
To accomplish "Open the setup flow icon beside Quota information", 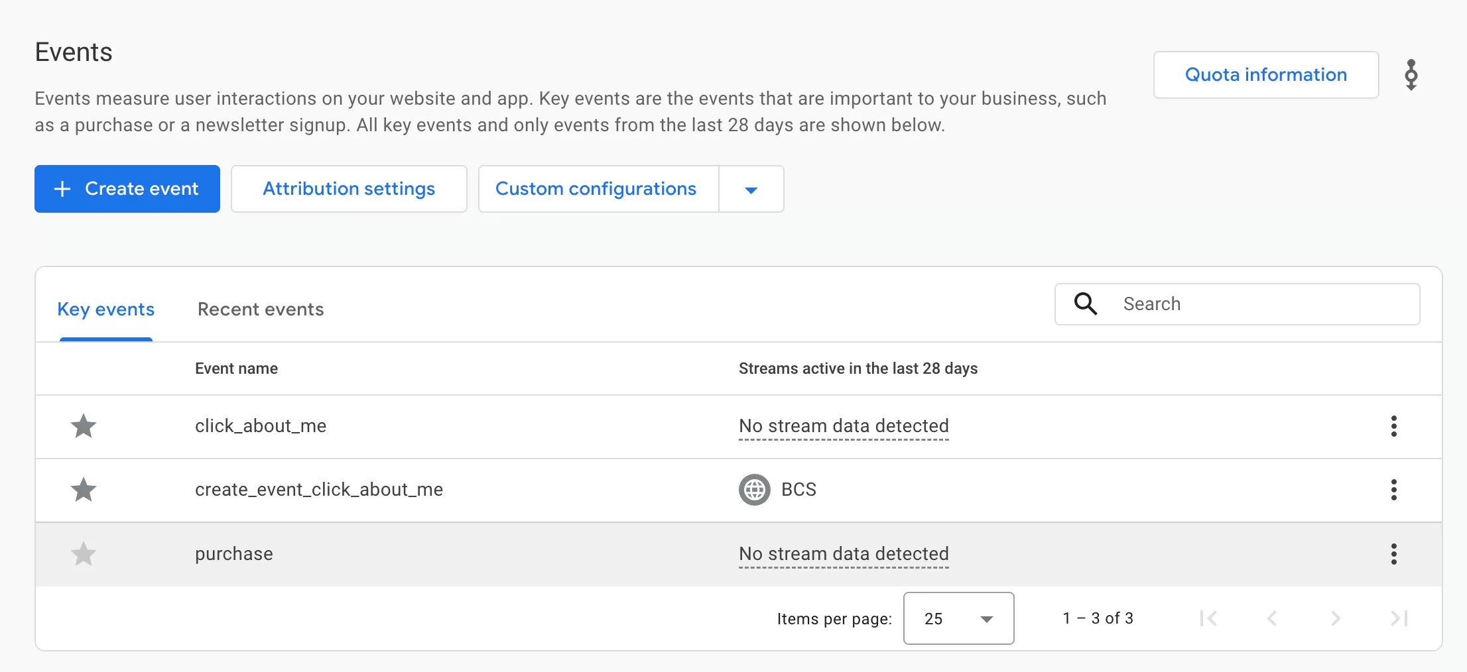I will coord(1411,75).
